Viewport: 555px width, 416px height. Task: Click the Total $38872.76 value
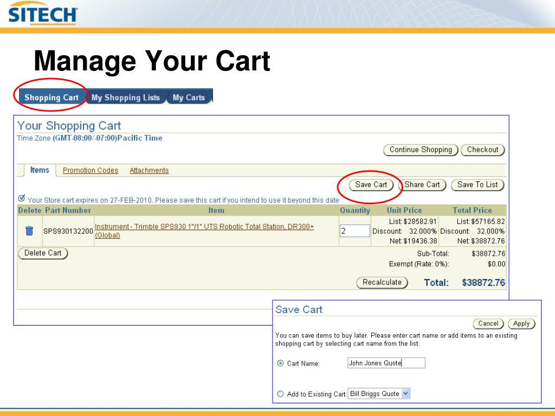[x=483, y=282]
